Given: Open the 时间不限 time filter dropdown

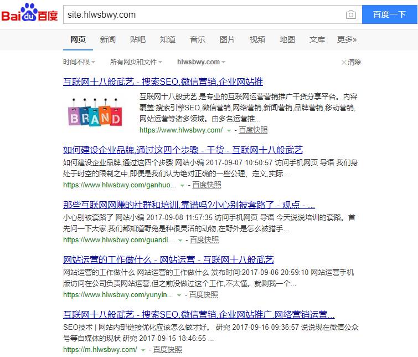Looking at the screenshot, I should [x=79, y=62].
